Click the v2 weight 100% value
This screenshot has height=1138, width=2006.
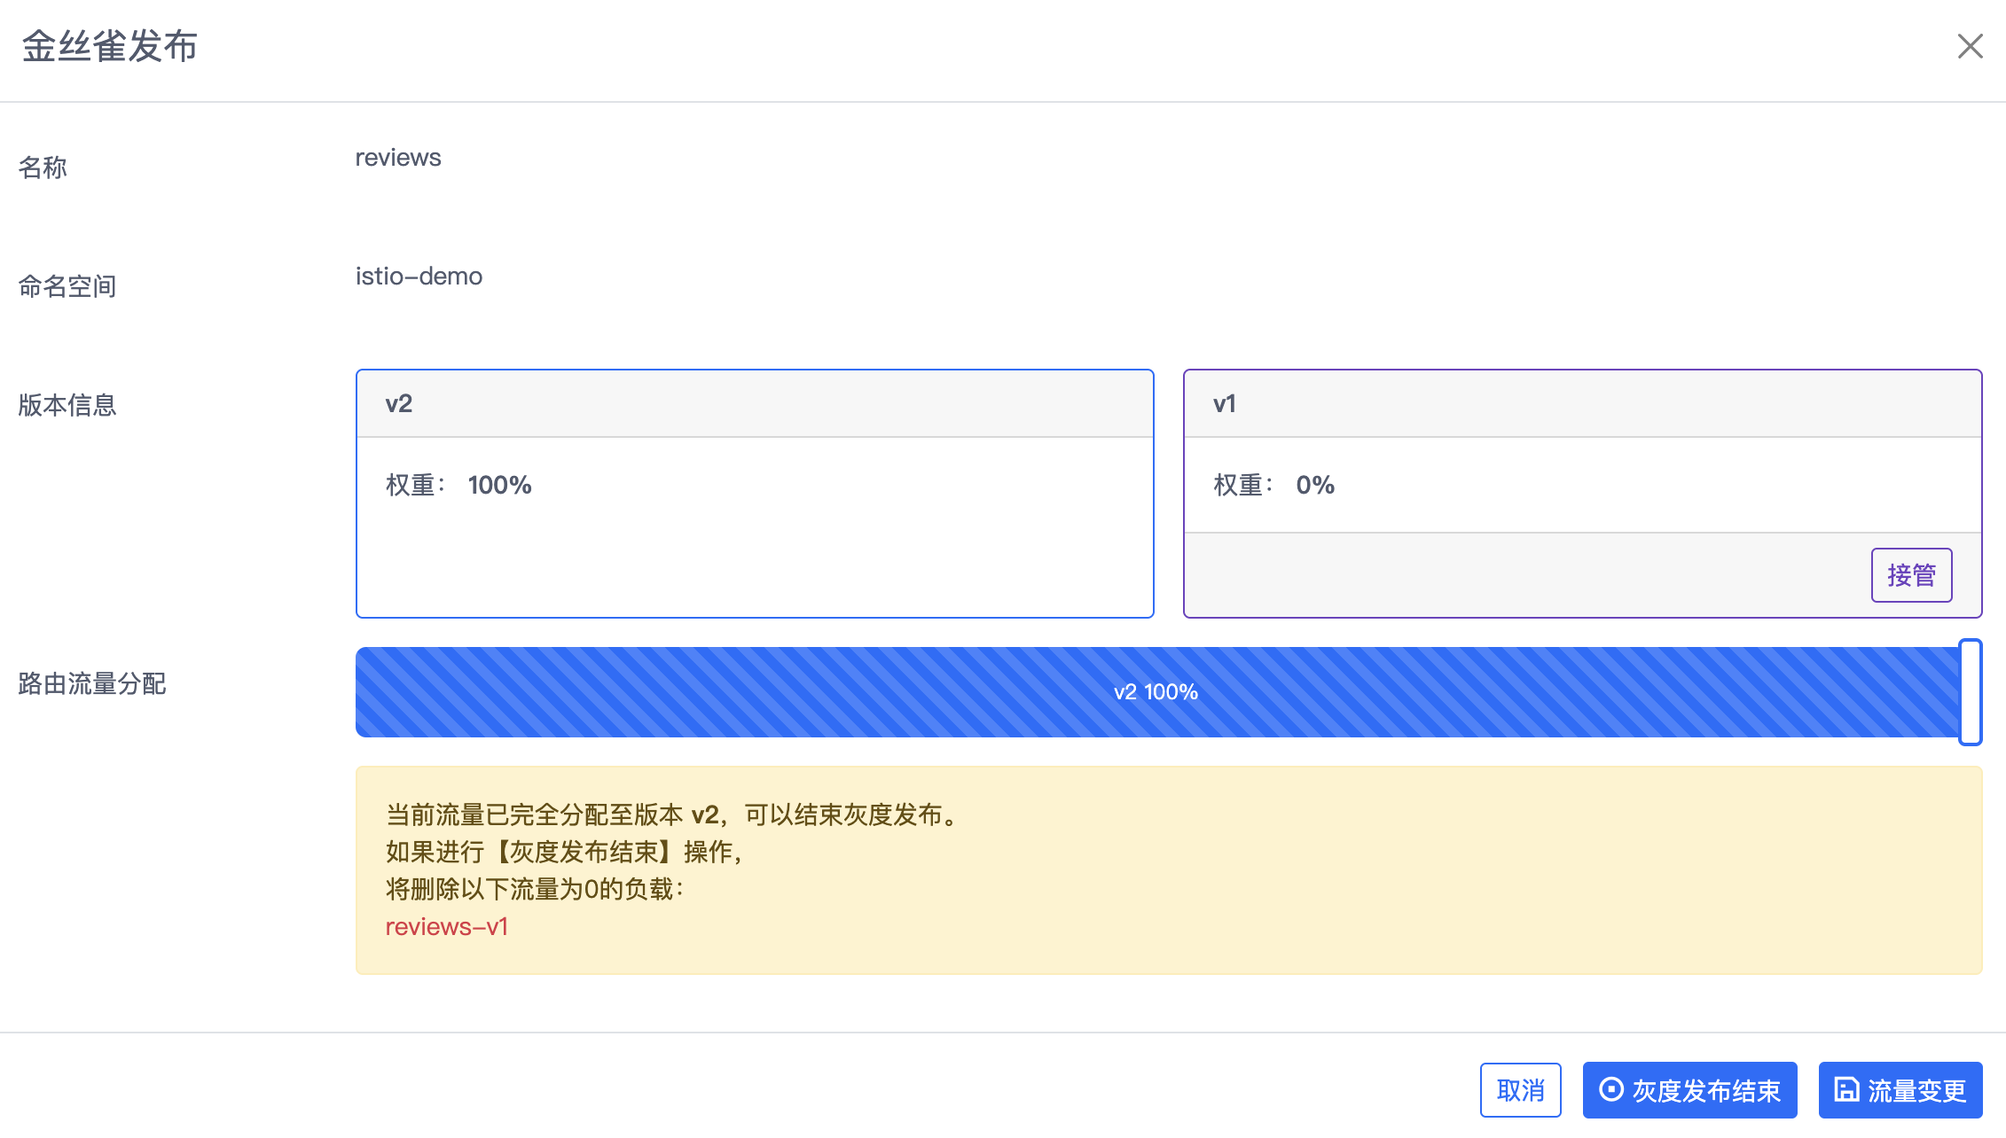[x=499, y=485]
